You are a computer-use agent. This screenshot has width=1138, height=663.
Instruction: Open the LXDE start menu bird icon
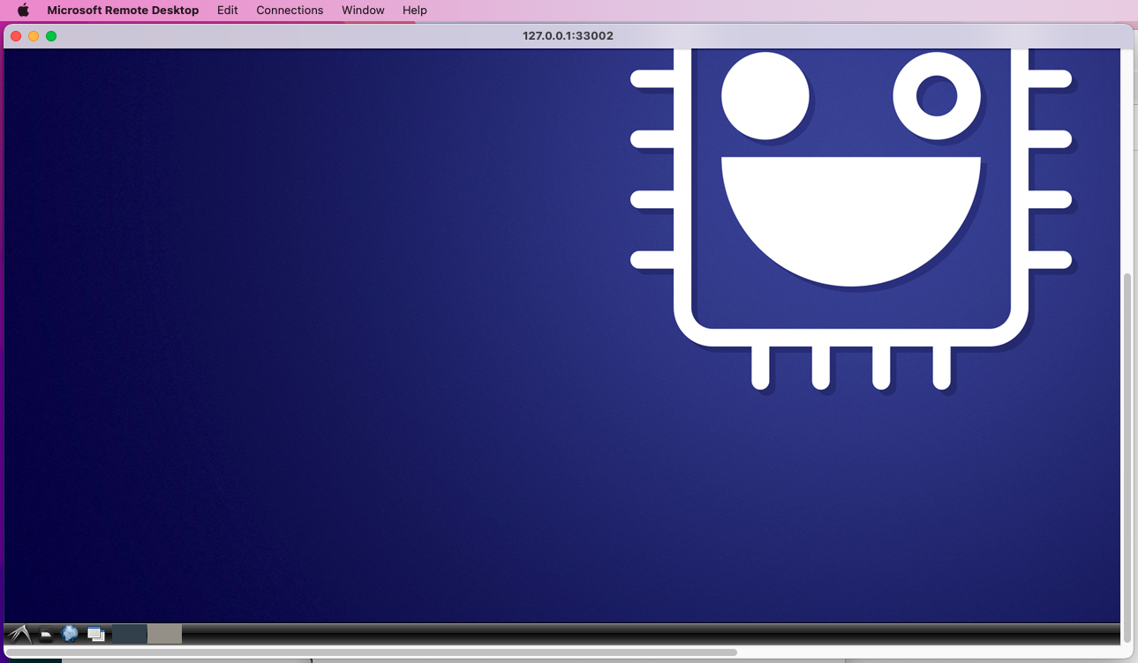[x=19, y=634]
